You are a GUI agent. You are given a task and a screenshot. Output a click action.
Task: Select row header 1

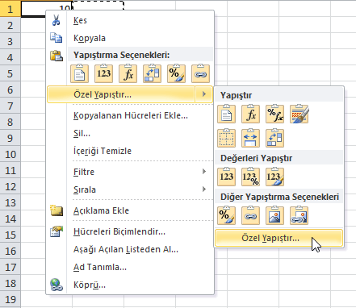click(x=10, y=9)
